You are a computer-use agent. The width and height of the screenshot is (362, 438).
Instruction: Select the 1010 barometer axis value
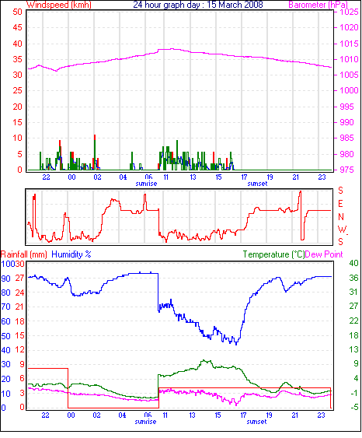tap(349, 59)
